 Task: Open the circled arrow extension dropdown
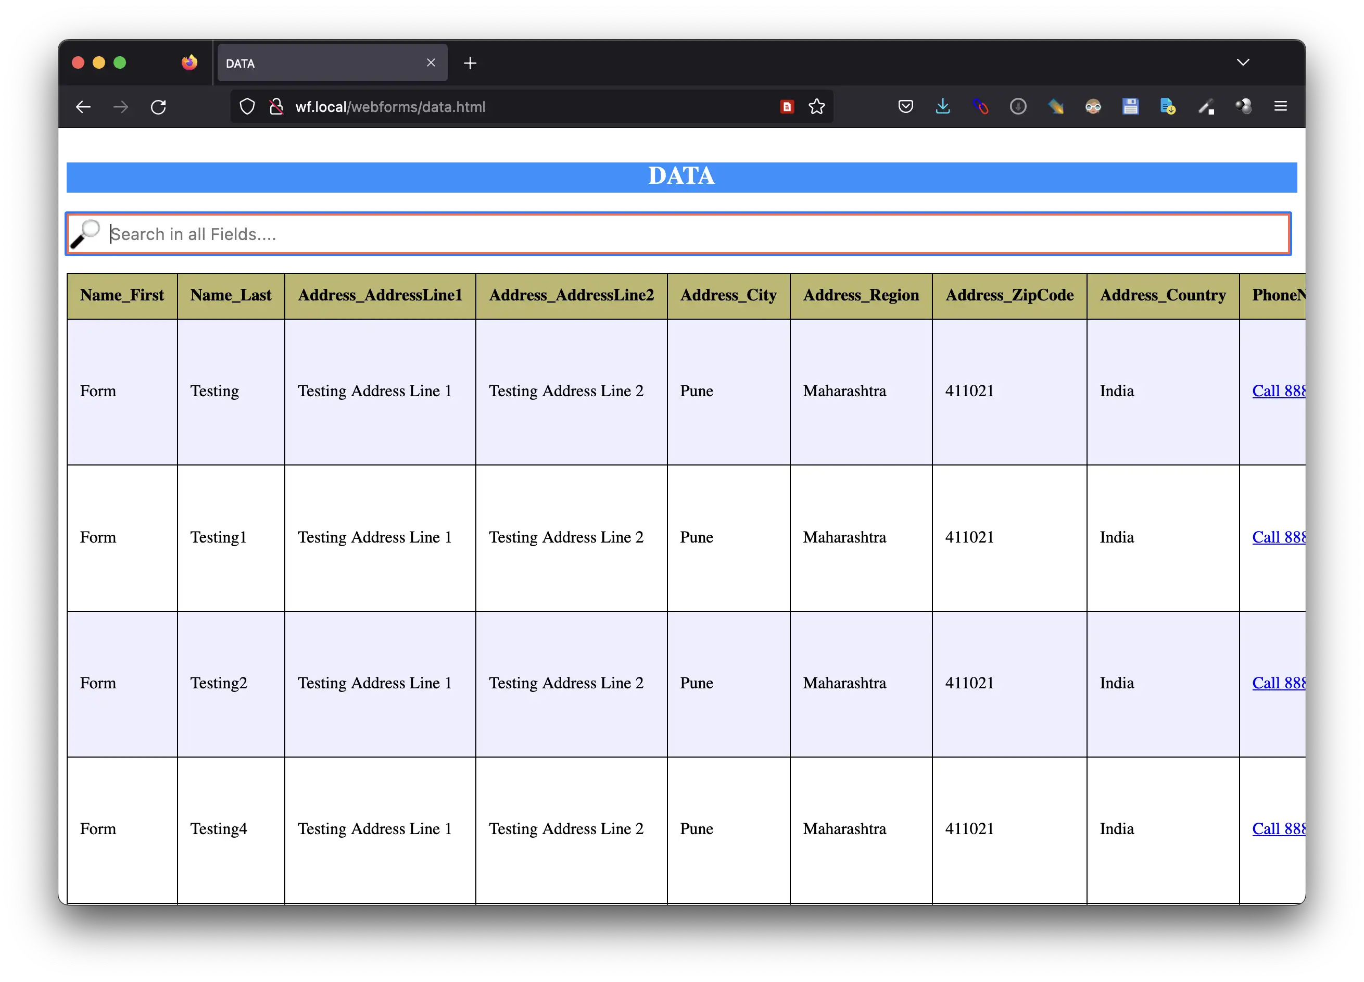tap(1018, 106)
